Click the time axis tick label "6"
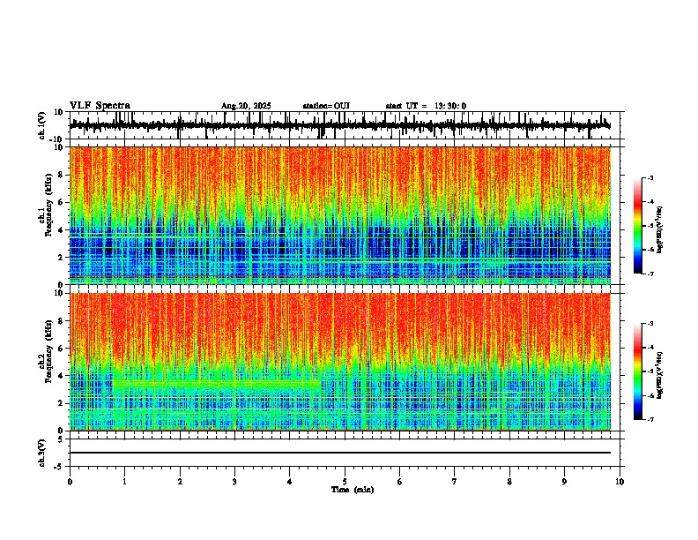Image resolution: width=698 pixels, height=540 pixels. [x=400, y=482]
